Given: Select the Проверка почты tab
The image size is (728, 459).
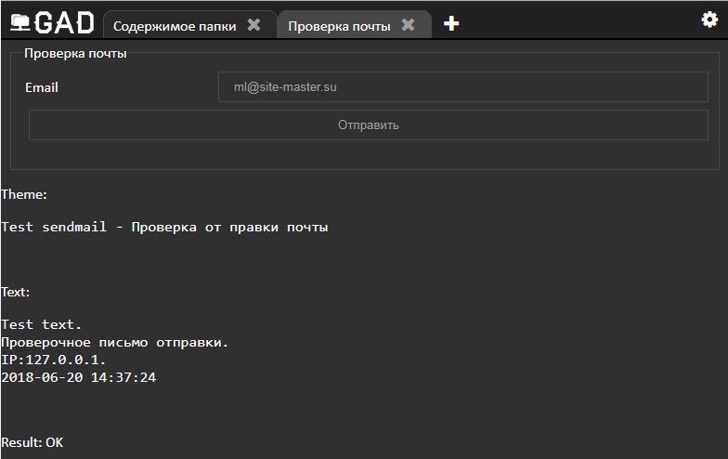Looking at the screenshot, I should pos(339,26).
